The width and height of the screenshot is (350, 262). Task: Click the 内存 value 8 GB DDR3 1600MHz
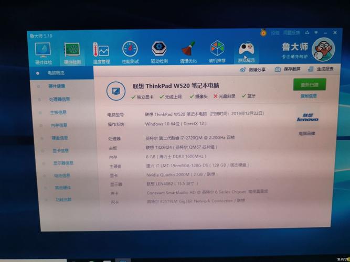pyautogui.click(x=176, y=157)
